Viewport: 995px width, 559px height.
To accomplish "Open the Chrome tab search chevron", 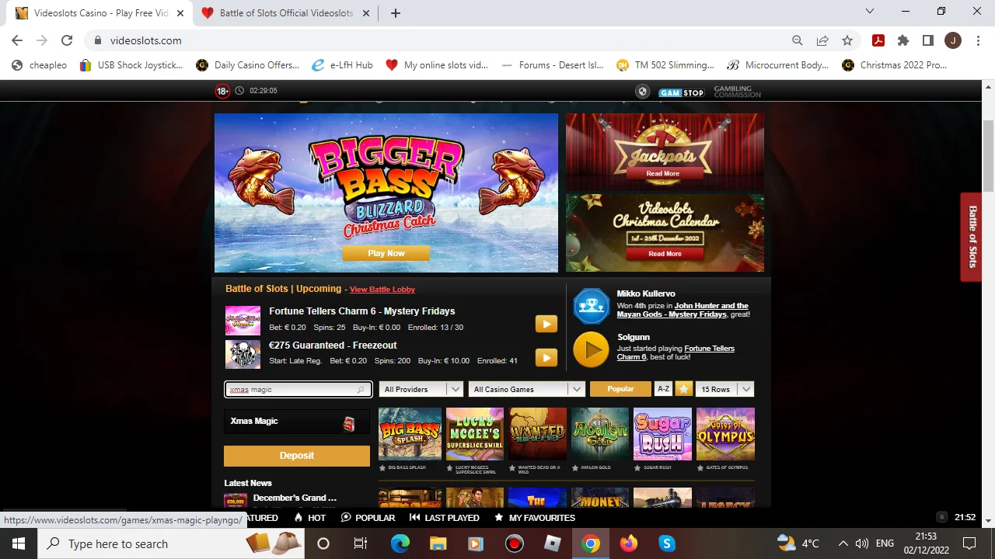I will [870, 12].
